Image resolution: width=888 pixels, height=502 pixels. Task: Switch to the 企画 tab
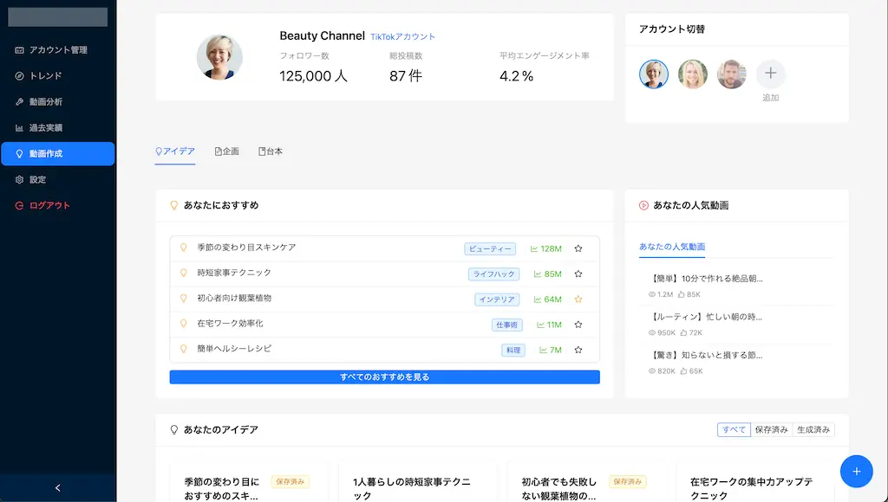click(x=227, y=151)
